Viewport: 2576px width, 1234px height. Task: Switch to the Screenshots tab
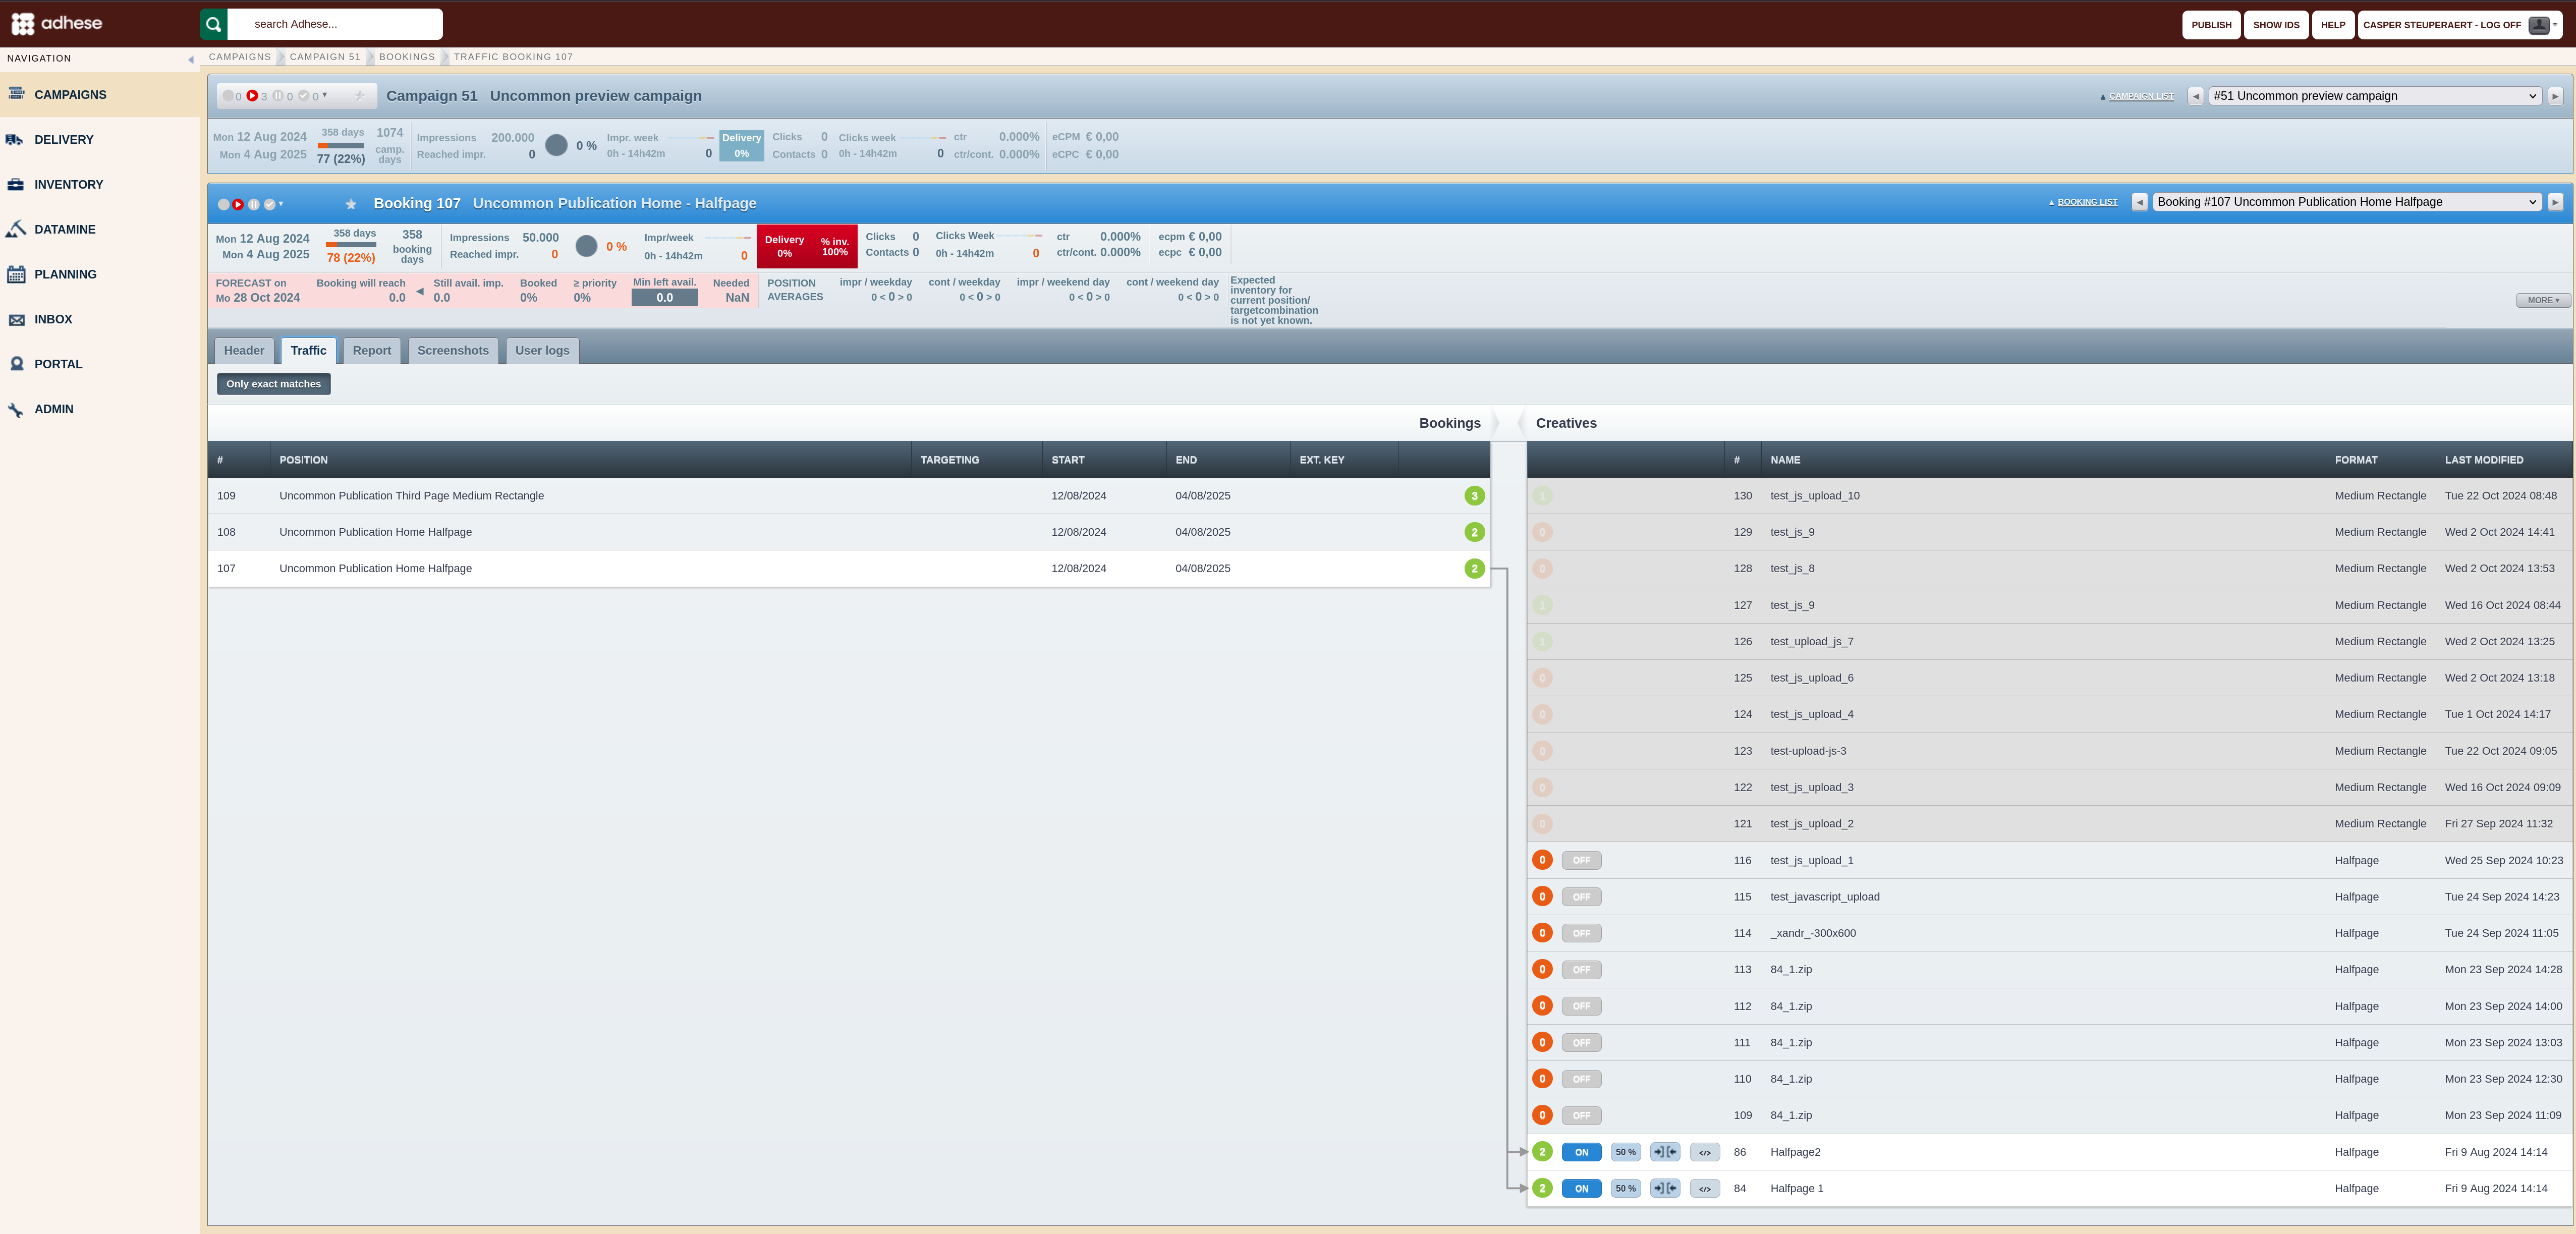[453, 350]
